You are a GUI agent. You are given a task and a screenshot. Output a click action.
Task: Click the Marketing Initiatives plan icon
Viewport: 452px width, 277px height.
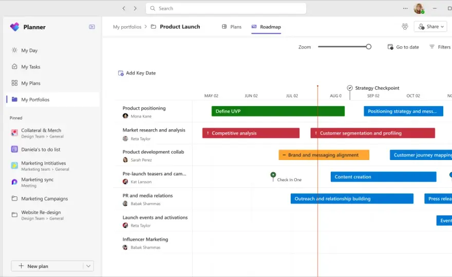pos(14,166)
